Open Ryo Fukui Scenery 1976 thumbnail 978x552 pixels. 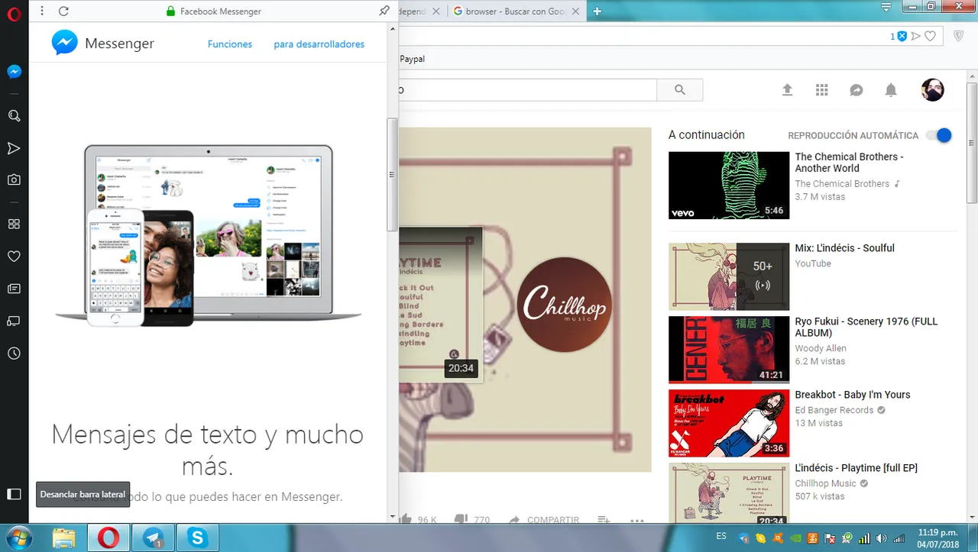[x=729, y=350]
